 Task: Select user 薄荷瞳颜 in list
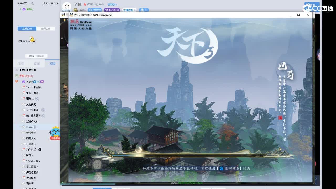[31, 178]
